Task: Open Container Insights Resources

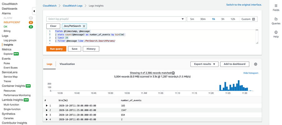Action: tap(9, 91)
